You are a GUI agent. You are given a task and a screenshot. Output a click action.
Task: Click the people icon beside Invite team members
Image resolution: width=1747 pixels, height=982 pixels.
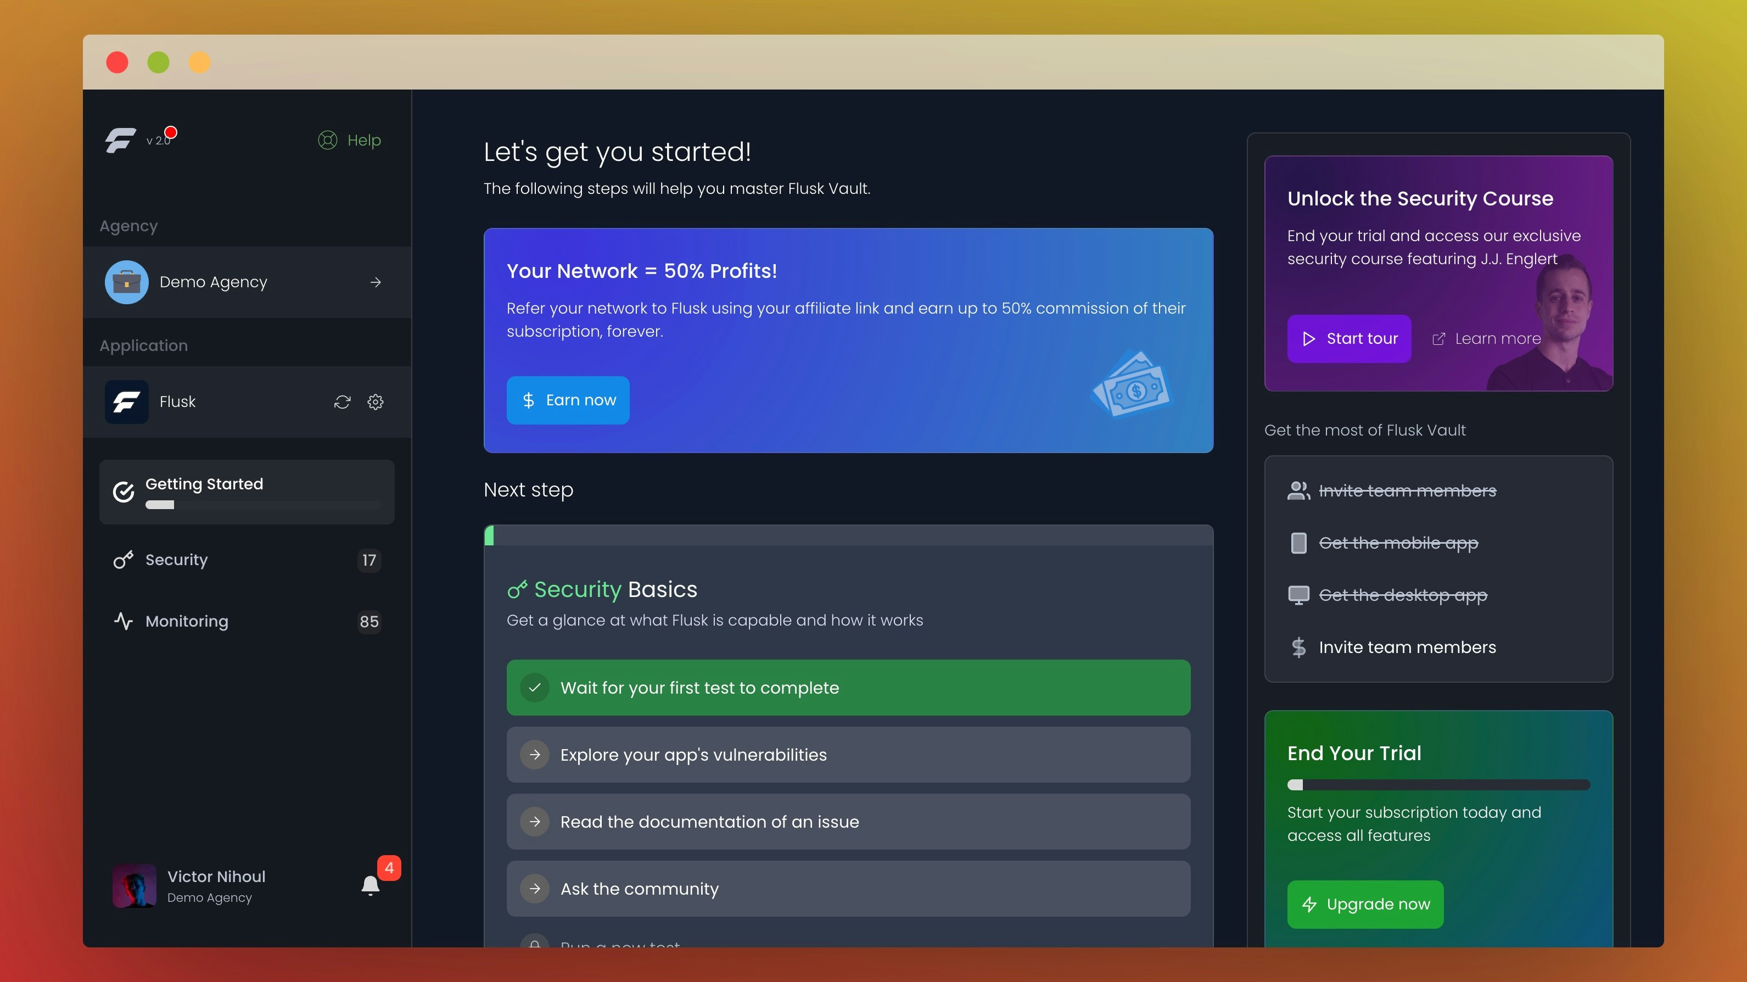click(1298, 490)
